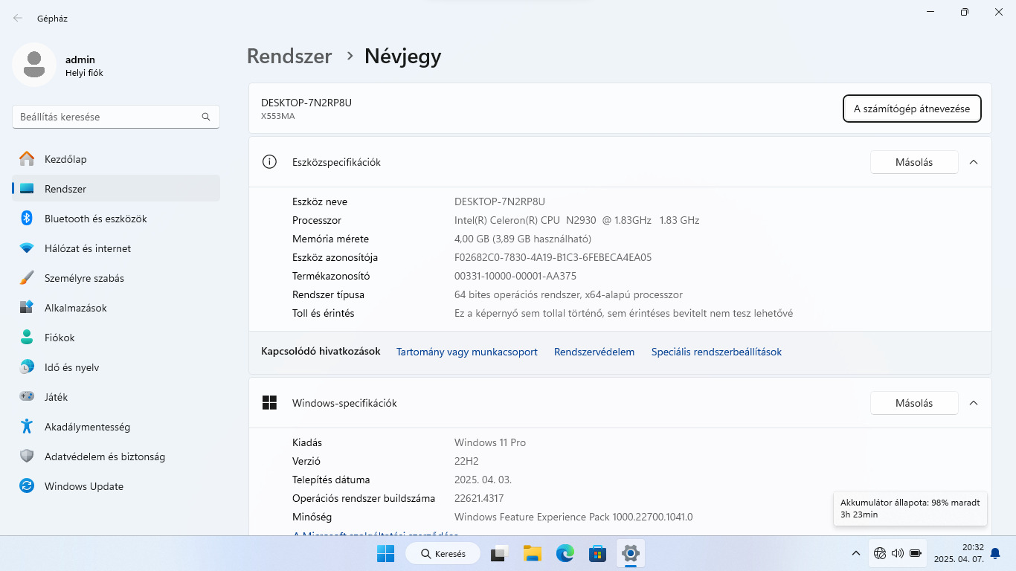Click the Helyi fiók account label

coord(84,73)
